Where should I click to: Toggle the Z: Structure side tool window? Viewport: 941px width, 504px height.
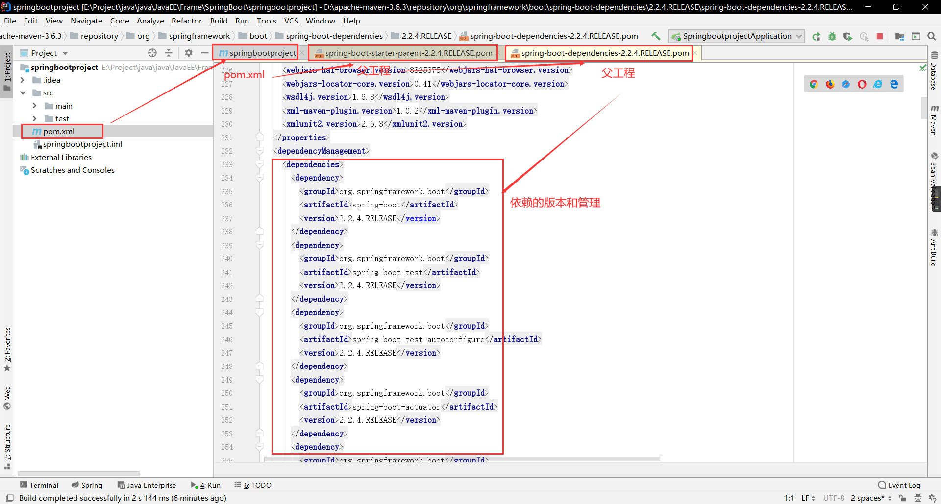7,446
